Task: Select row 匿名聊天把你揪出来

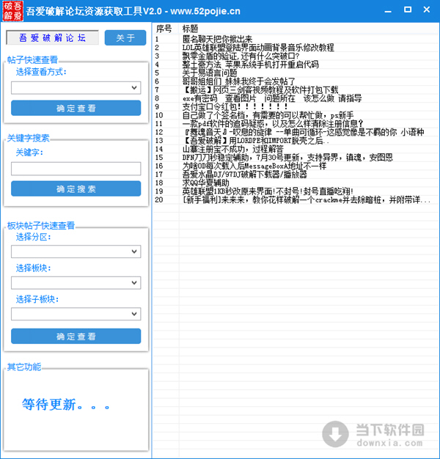Action: [296, 39]
